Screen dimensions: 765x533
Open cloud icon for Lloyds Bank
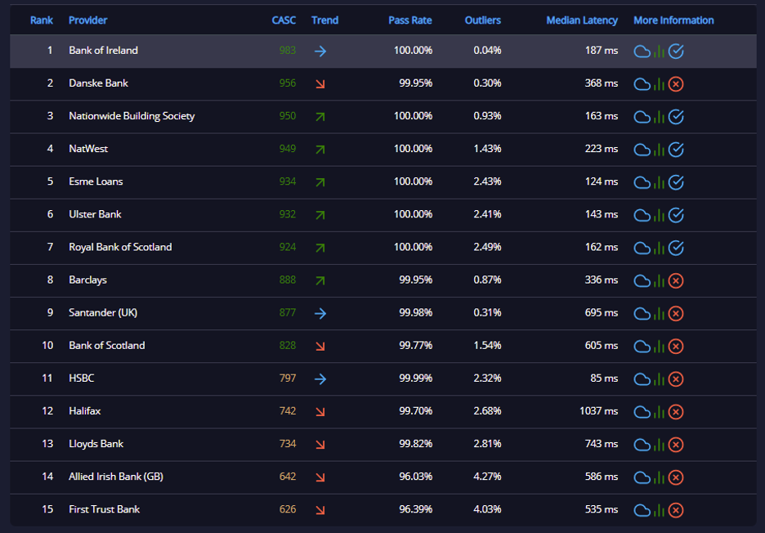(642, 444)
